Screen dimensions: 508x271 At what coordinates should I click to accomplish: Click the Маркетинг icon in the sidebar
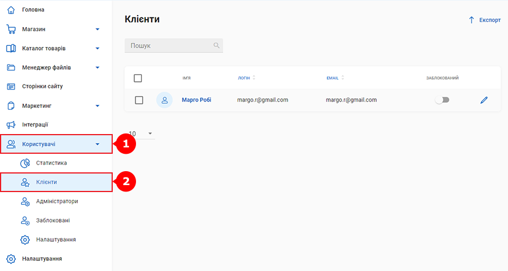[x=10, y=106]
